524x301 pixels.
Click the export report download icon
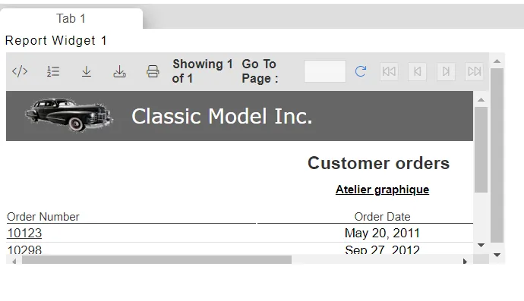click(87, 71)
